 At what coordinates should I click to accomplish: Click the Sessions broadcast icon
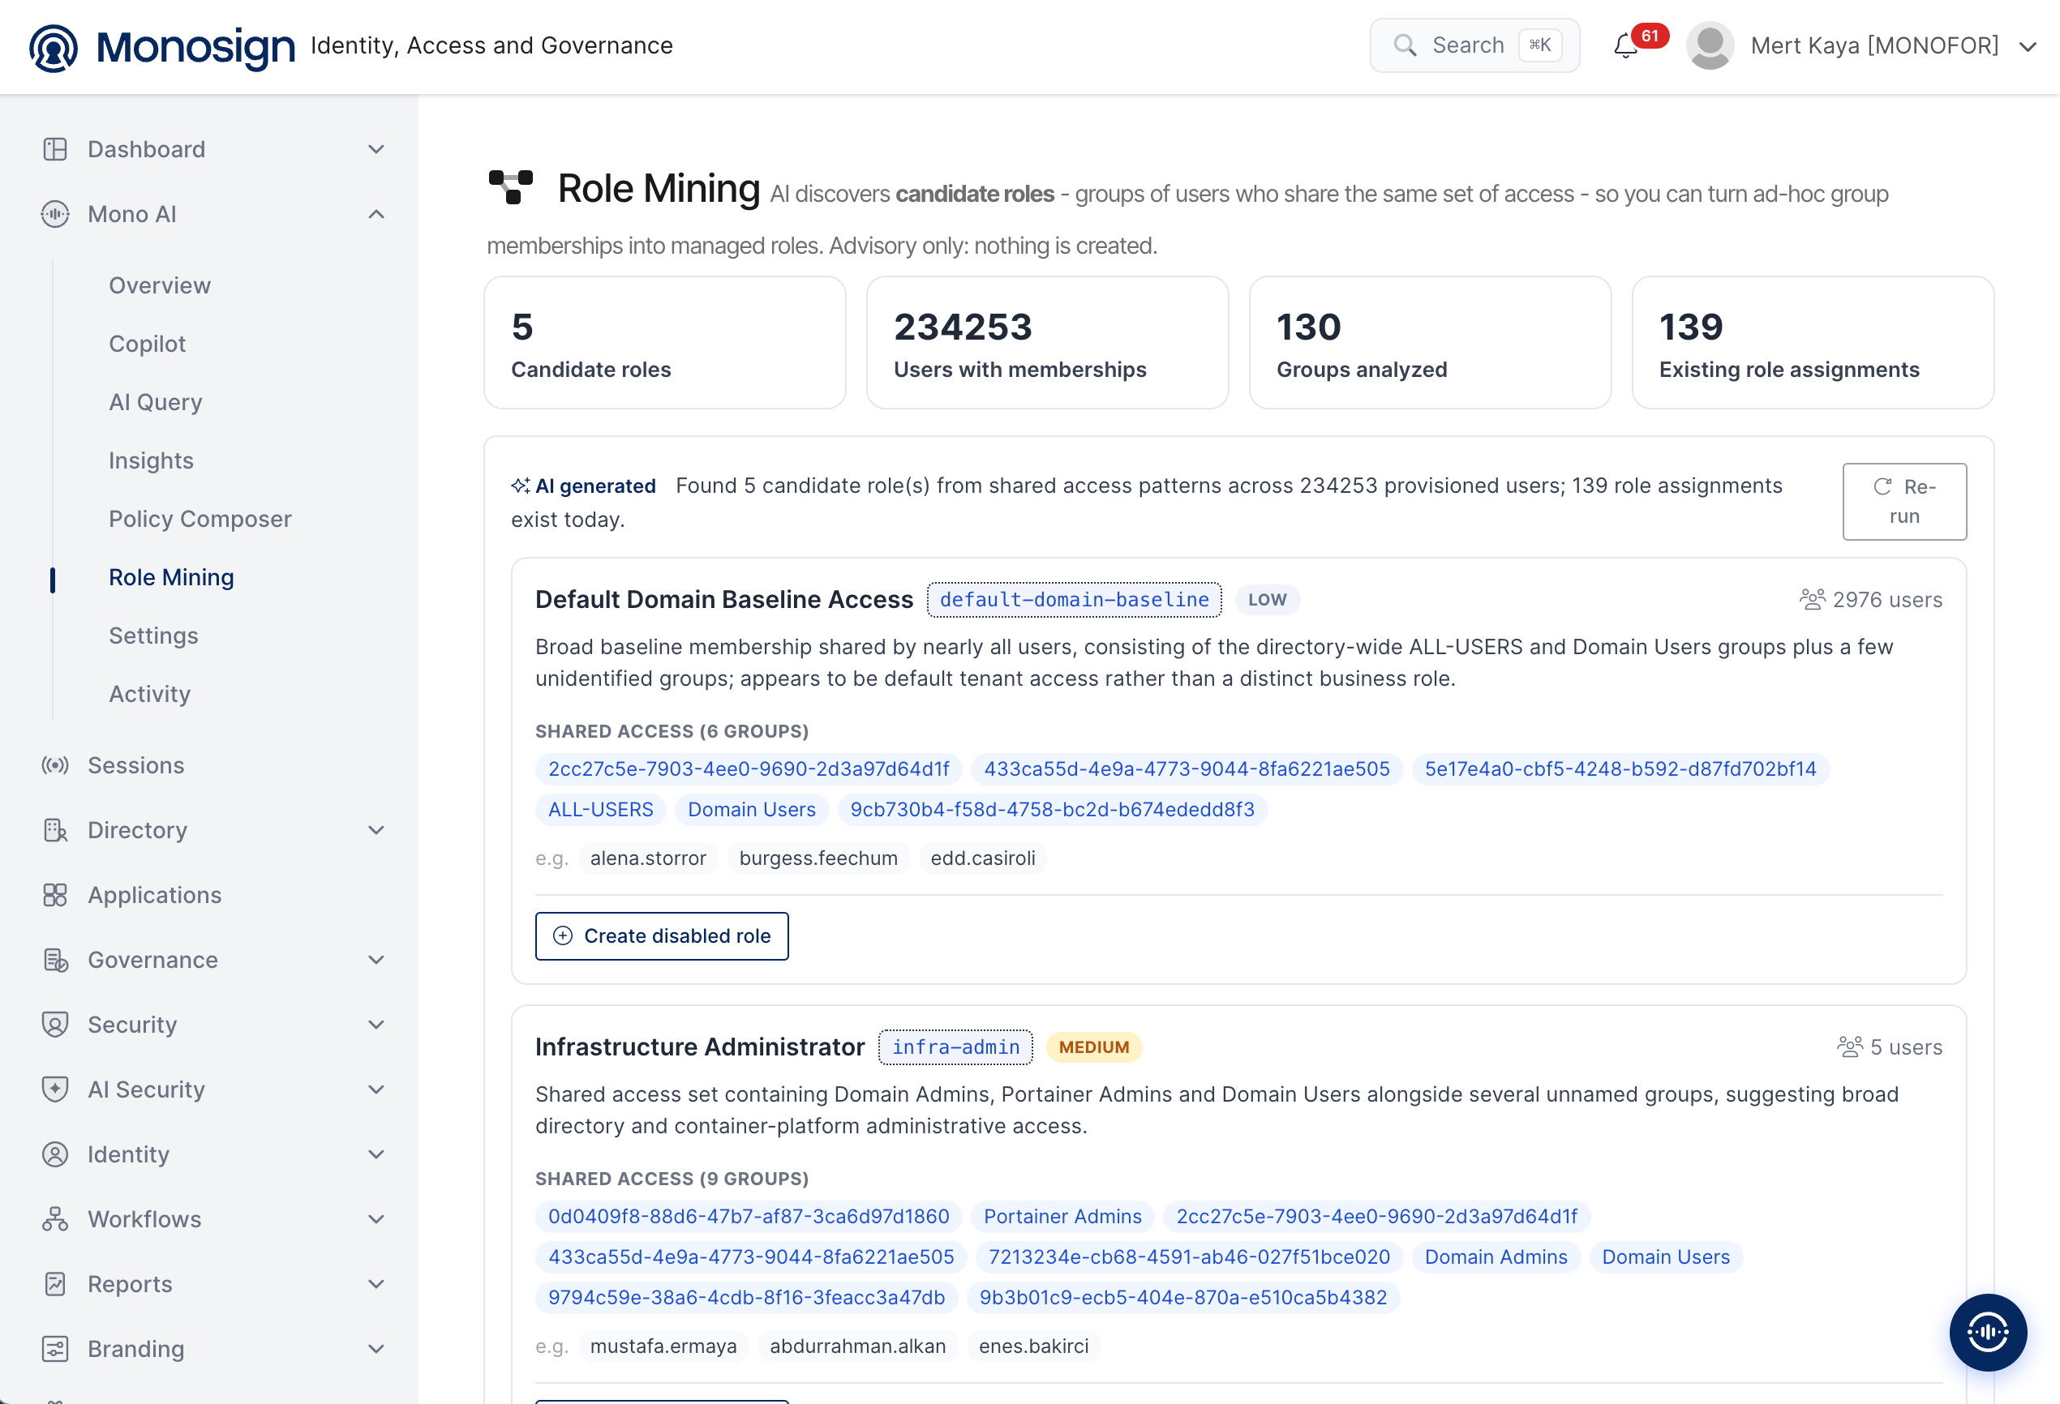click(x=55, y=765)
